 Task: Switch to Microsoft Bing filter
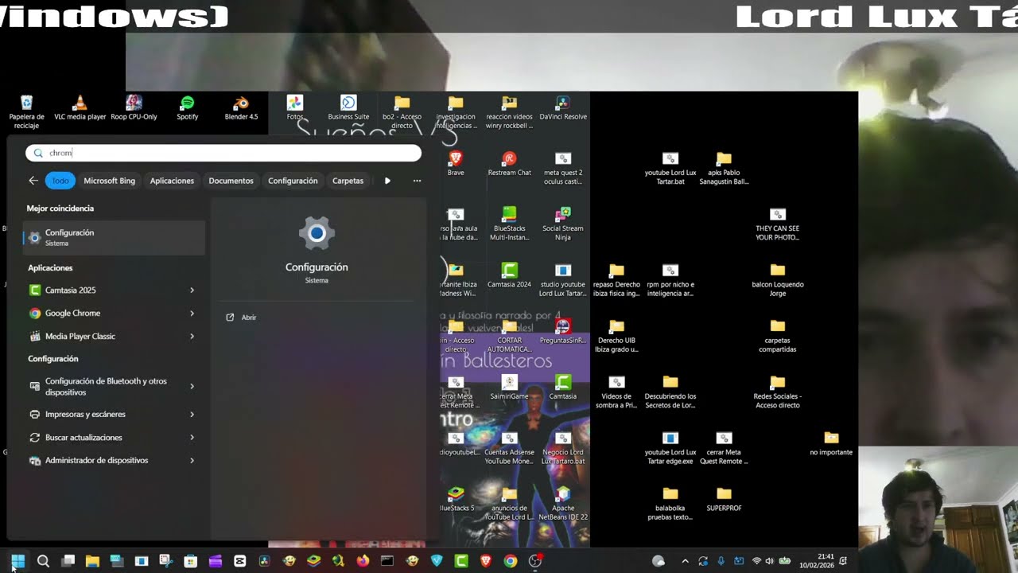pos(110,181)
